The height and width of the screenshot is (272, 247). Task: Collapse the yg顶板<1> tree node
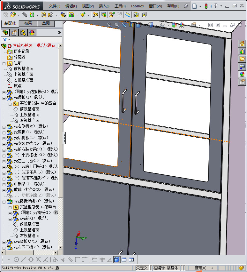click(x=4, y=98)
